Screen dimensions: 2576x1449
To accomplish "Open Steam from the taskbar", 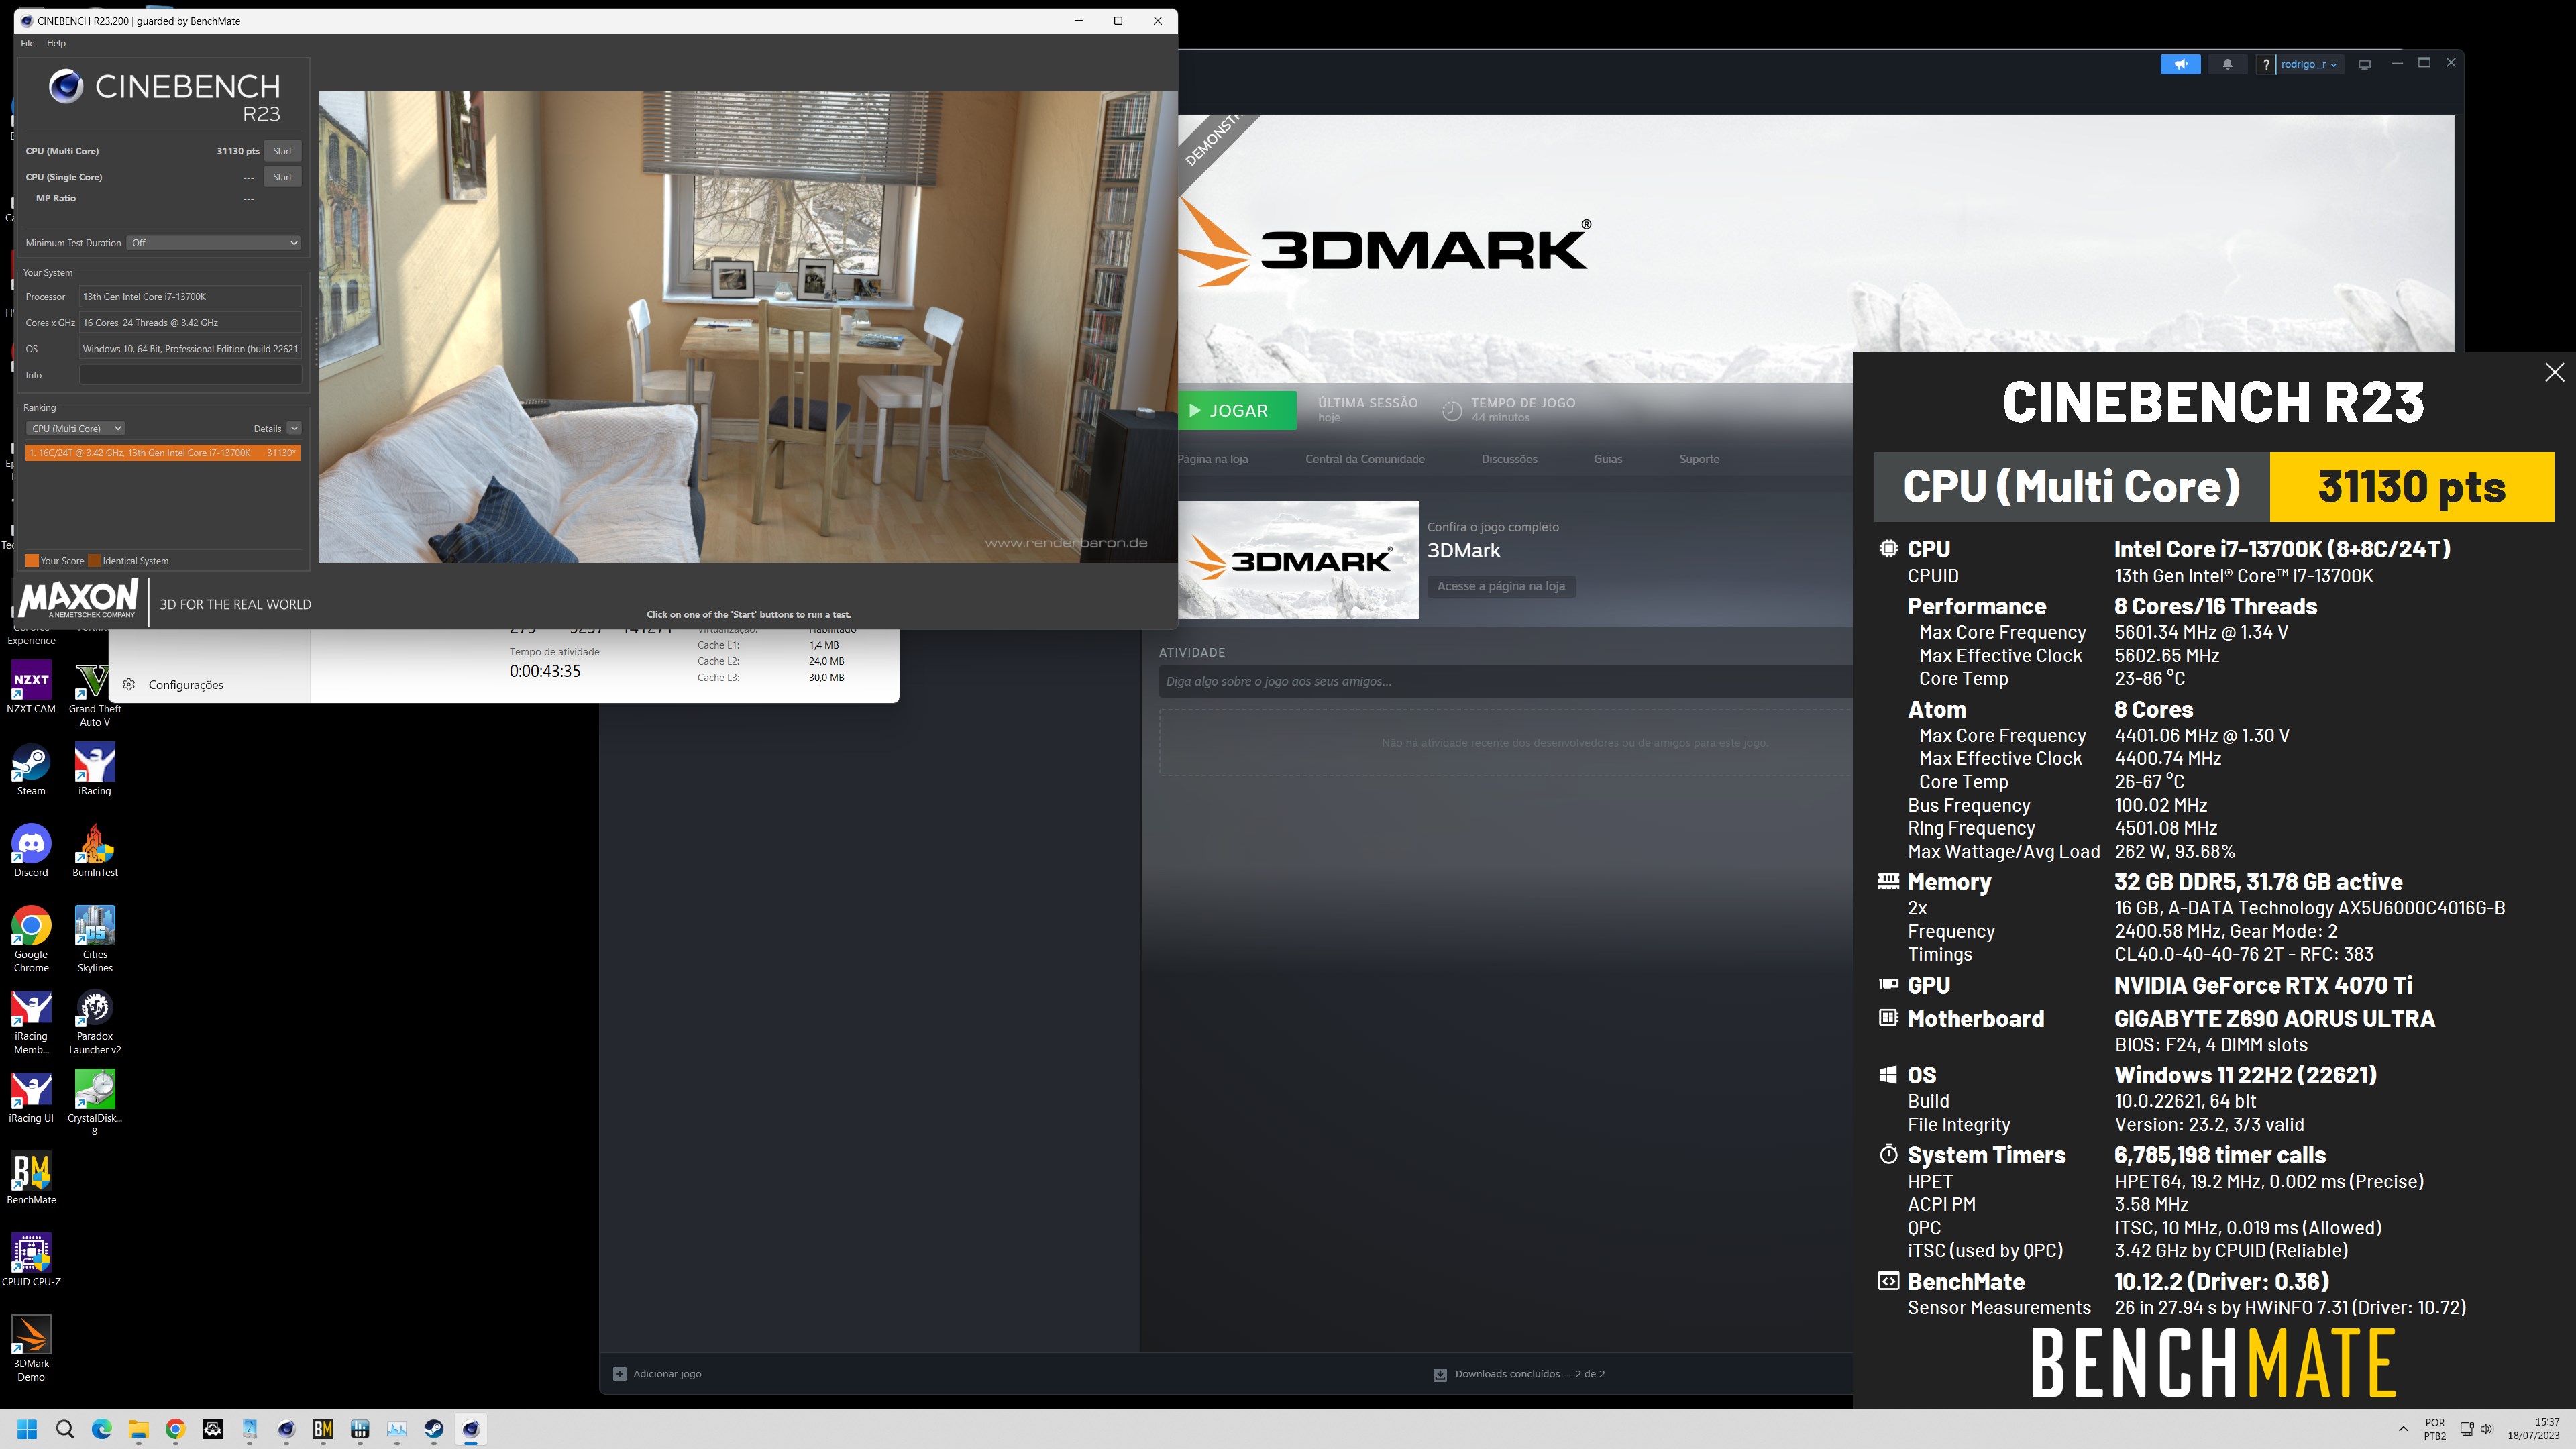I will point(434,1429).
